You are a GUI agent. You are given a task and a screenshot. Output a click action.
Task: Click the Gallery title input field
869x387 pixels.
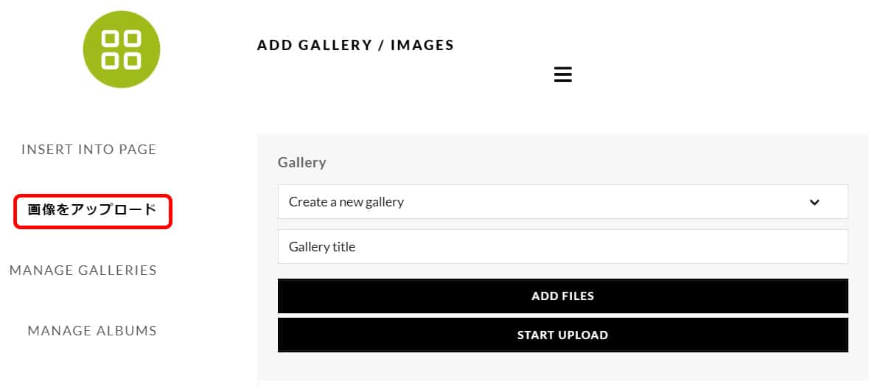pyautogui.click(x=562, y=247)
